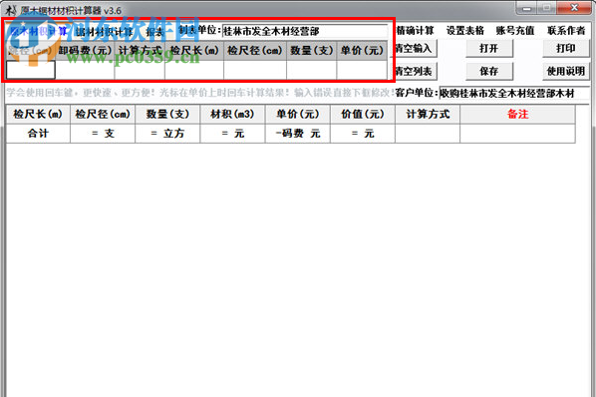This screenshot has height=397, width=596.
Task: Click the 打印 button
Action: 565,48
